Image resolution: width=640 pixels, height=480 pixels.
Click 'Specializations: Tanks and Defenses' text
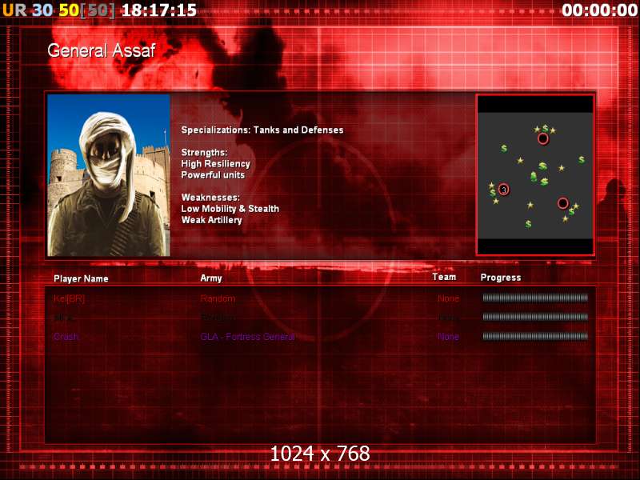pyautogui.click(x=262, y=130)
